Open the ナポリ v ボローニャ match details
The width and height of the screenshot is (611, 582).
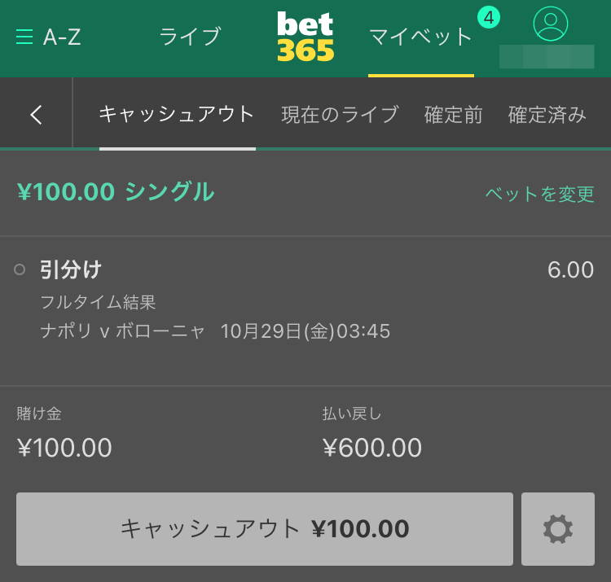coord(122,331)
